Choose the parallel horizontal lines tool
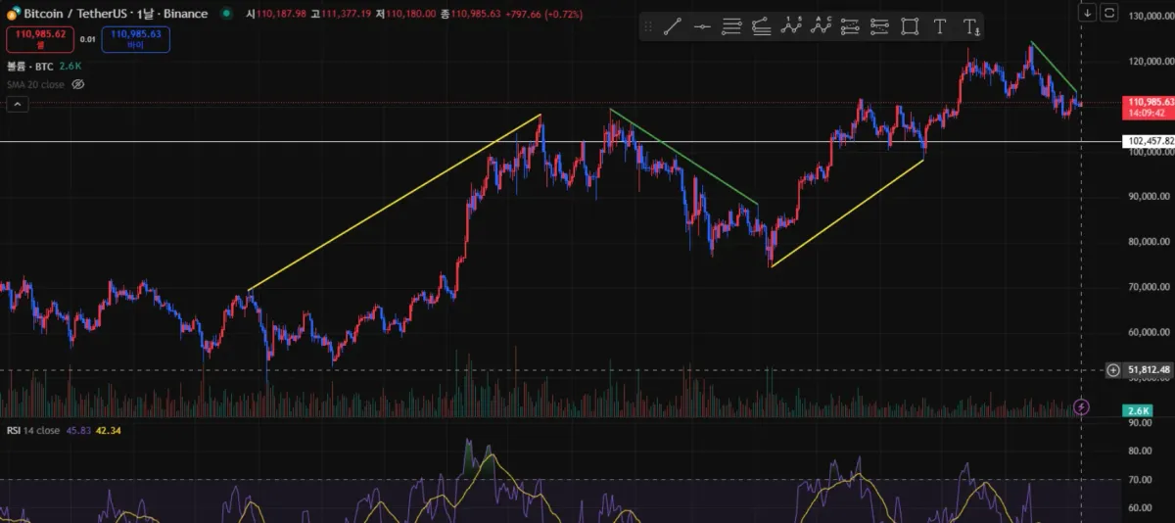The width and height of the screenshot is (1175, 523). click(x=731, y=27)
